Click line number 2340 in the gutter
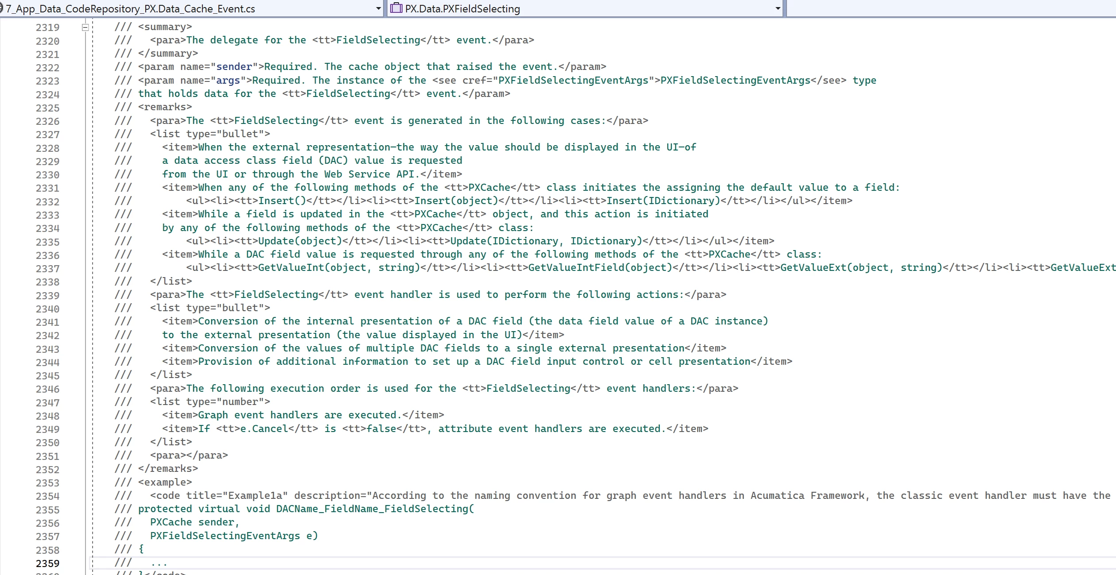This screenshot has height=575, width=1116. coord(47,309)
